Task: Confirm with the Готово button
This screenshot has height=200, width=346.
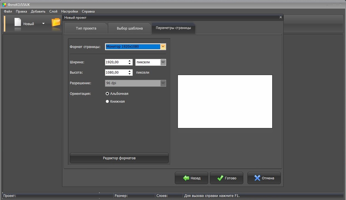Action: (x=227, y=178)
